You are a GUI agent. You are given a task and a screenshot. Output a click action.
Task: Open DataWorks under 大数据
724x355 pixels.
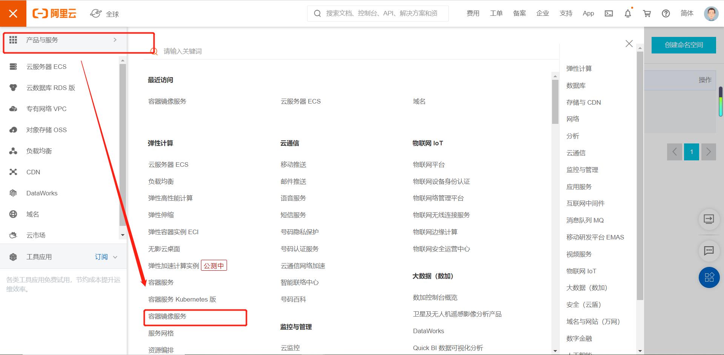[428, 331]
